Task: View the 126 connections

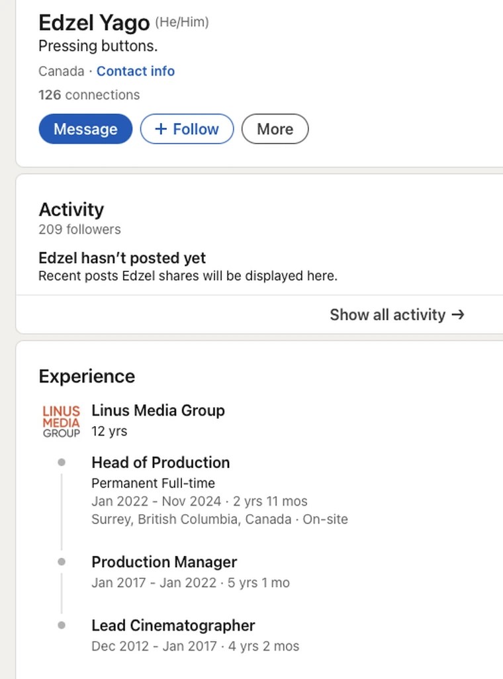Action: point(89,95)
